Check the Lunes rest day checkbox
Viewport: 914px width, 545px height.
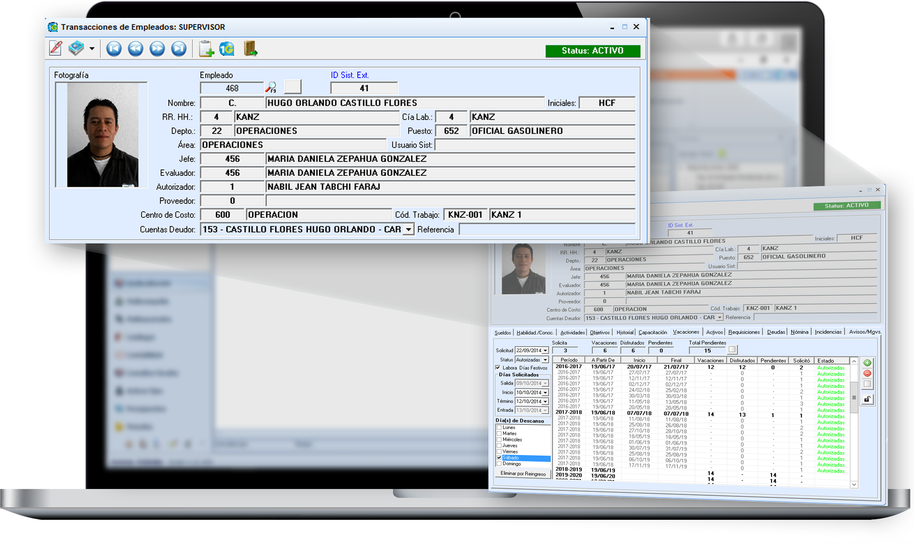click(x=499, y=428)
